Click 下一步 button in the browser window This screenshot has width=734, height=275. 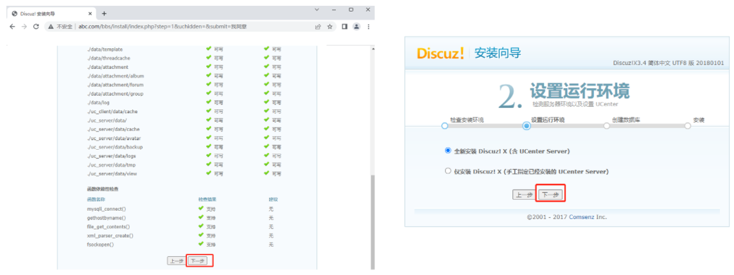(x=198, y=261)
